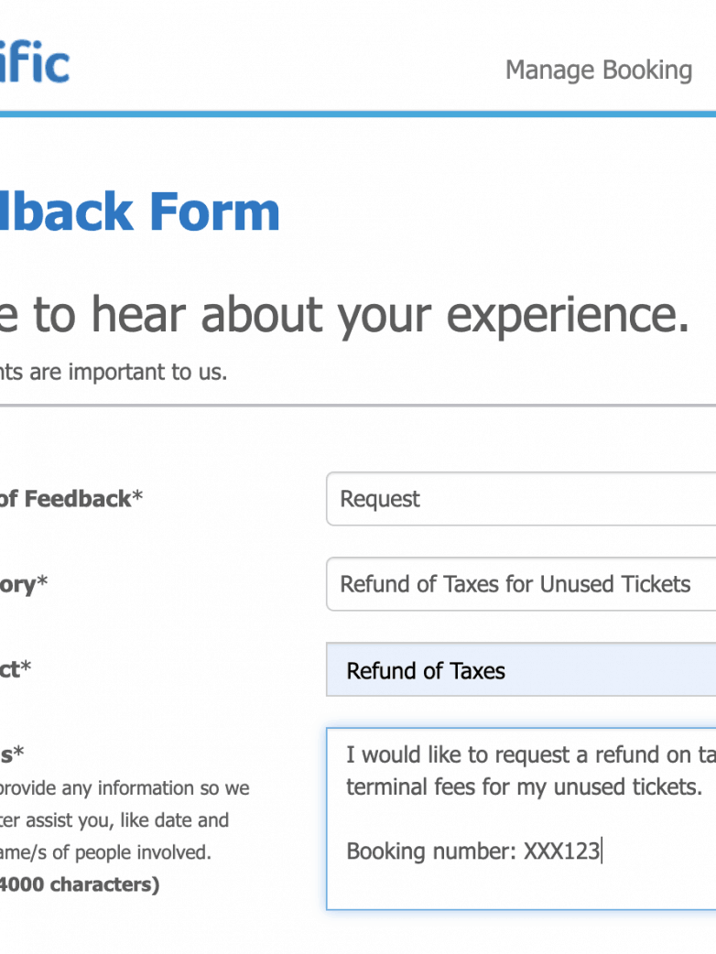Click the 'of people involved' hint line
The image size is (716, 954).
(x=105, y=852)
